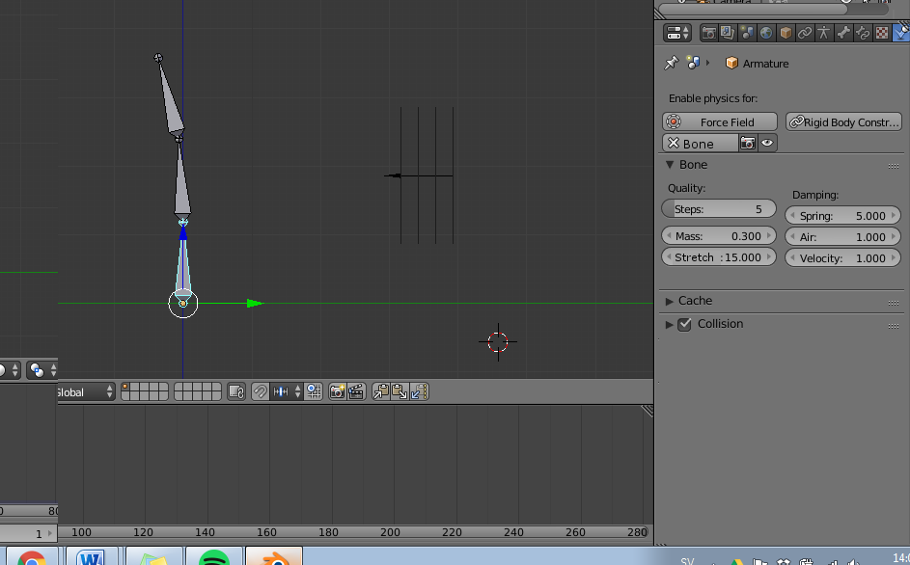The width and height of the screenshot is (910, 565).
Task: Toggle Bone physics render visibility camera
Action: click(x=748, y=143)
